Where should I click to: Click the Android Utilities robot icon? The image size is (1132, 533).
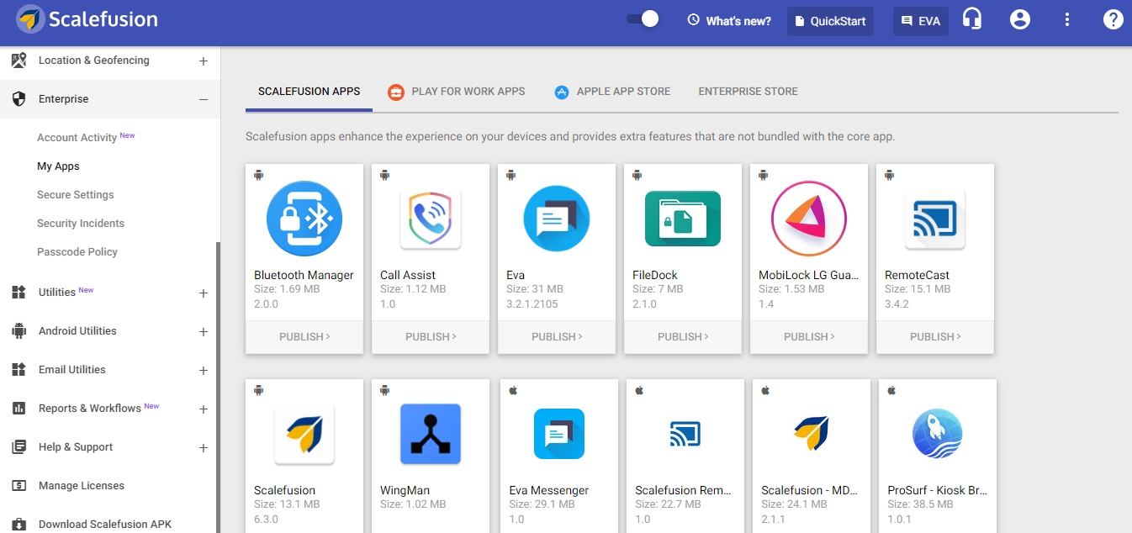point(19,331)
